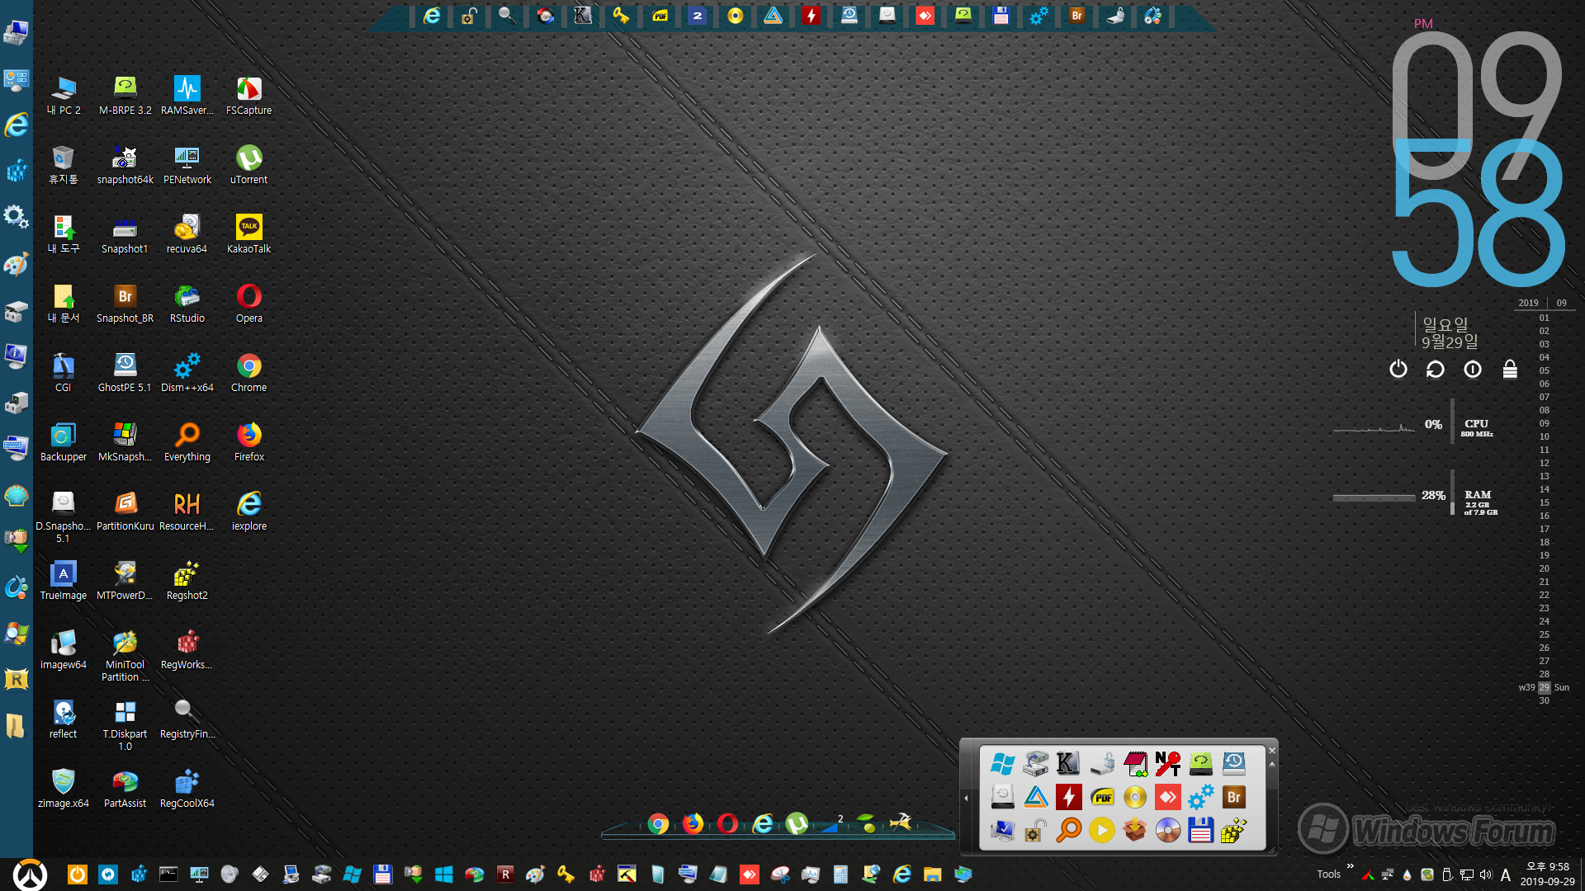Open the PartAssist desktop icon

125,788
